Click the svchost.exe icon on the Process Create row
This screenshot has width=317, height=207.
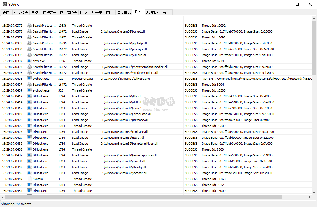point(29,79)
